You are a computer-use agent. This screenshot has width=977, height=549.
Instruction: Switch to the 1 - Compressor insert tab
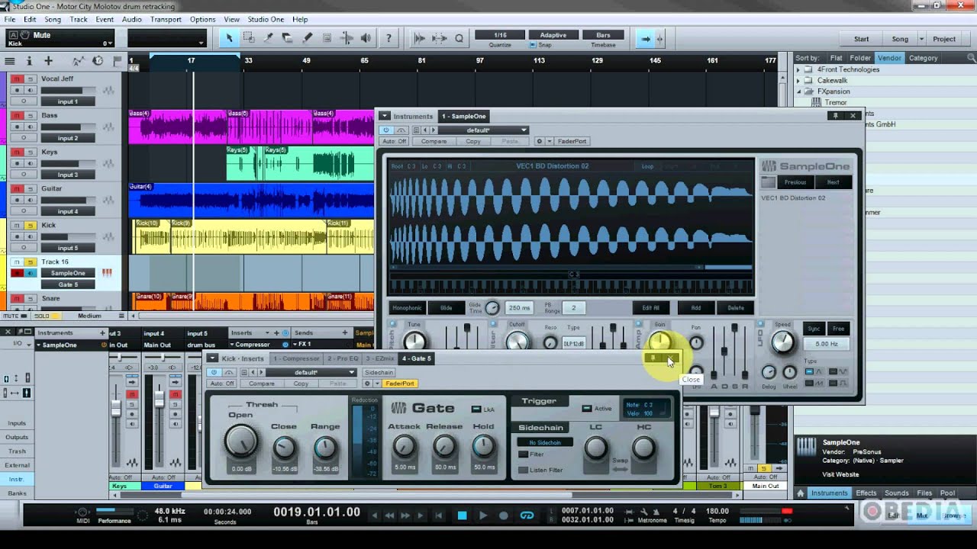[296, 358]
